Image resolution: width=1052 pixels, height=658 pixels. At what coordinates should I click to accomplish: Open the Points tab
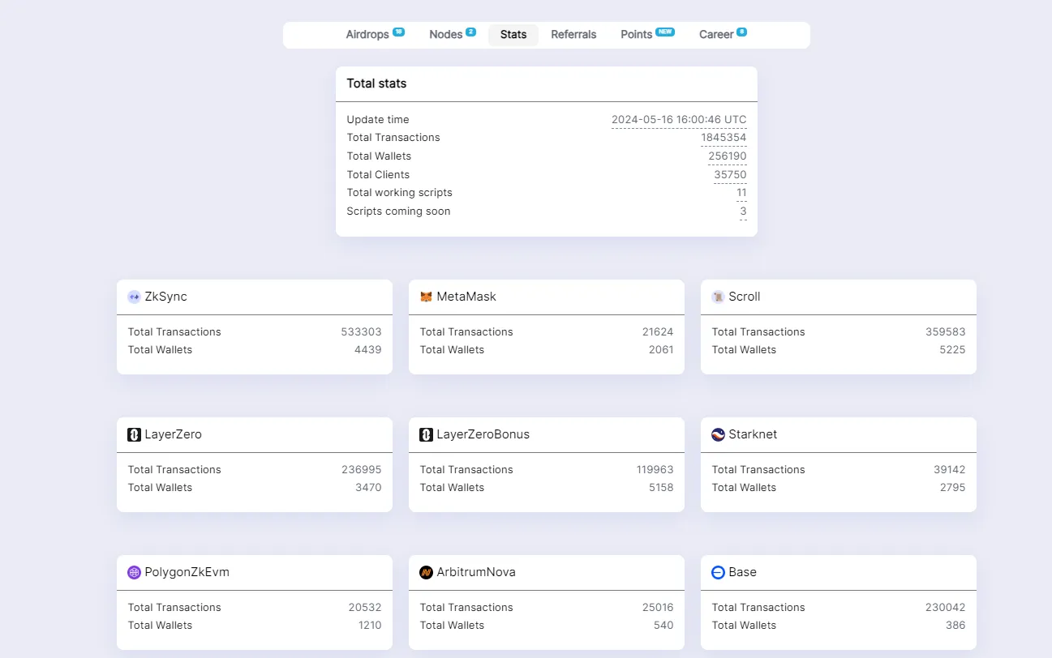tap(637, 35)
